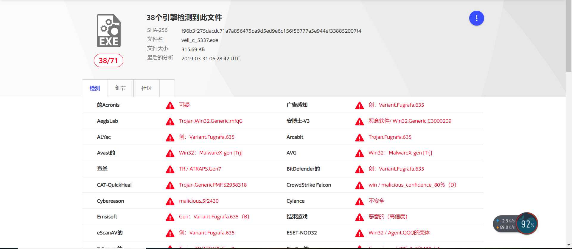Click the CrowdStrike Falcon engine name
The width and height of the screenshot is (572, 249).
(309, 185)
